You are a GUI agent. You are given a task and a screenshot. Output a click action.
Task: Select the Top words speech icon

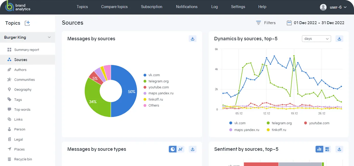tap(9, 110)
